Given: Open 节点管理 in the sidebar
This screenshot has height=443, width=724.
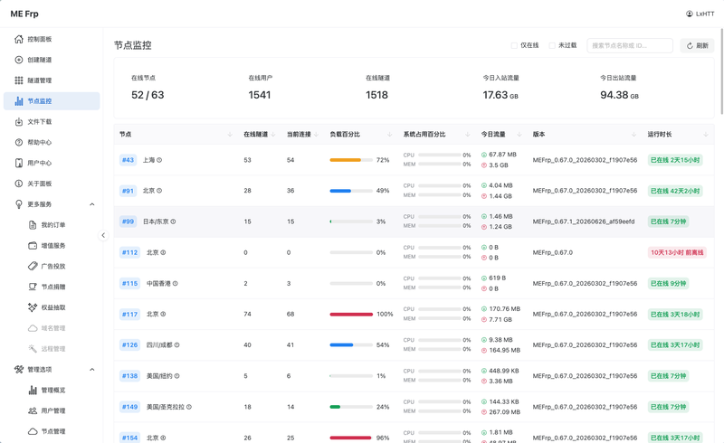Looking at the screenshot, I should tap(52, 431).
